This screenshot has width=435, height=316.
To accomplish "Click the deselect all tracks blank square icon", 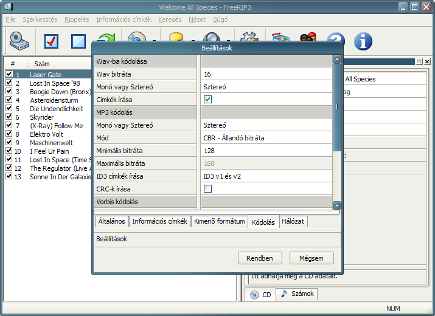I will coord(78,41).
